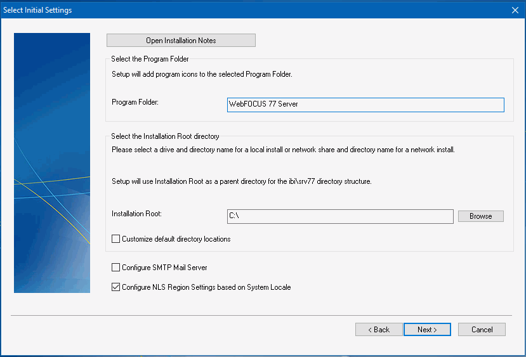The height and width of the screenshot is (357, 526).
Task: Click the "Select the Program Folder" group heading
Action: tap(150, 59)
